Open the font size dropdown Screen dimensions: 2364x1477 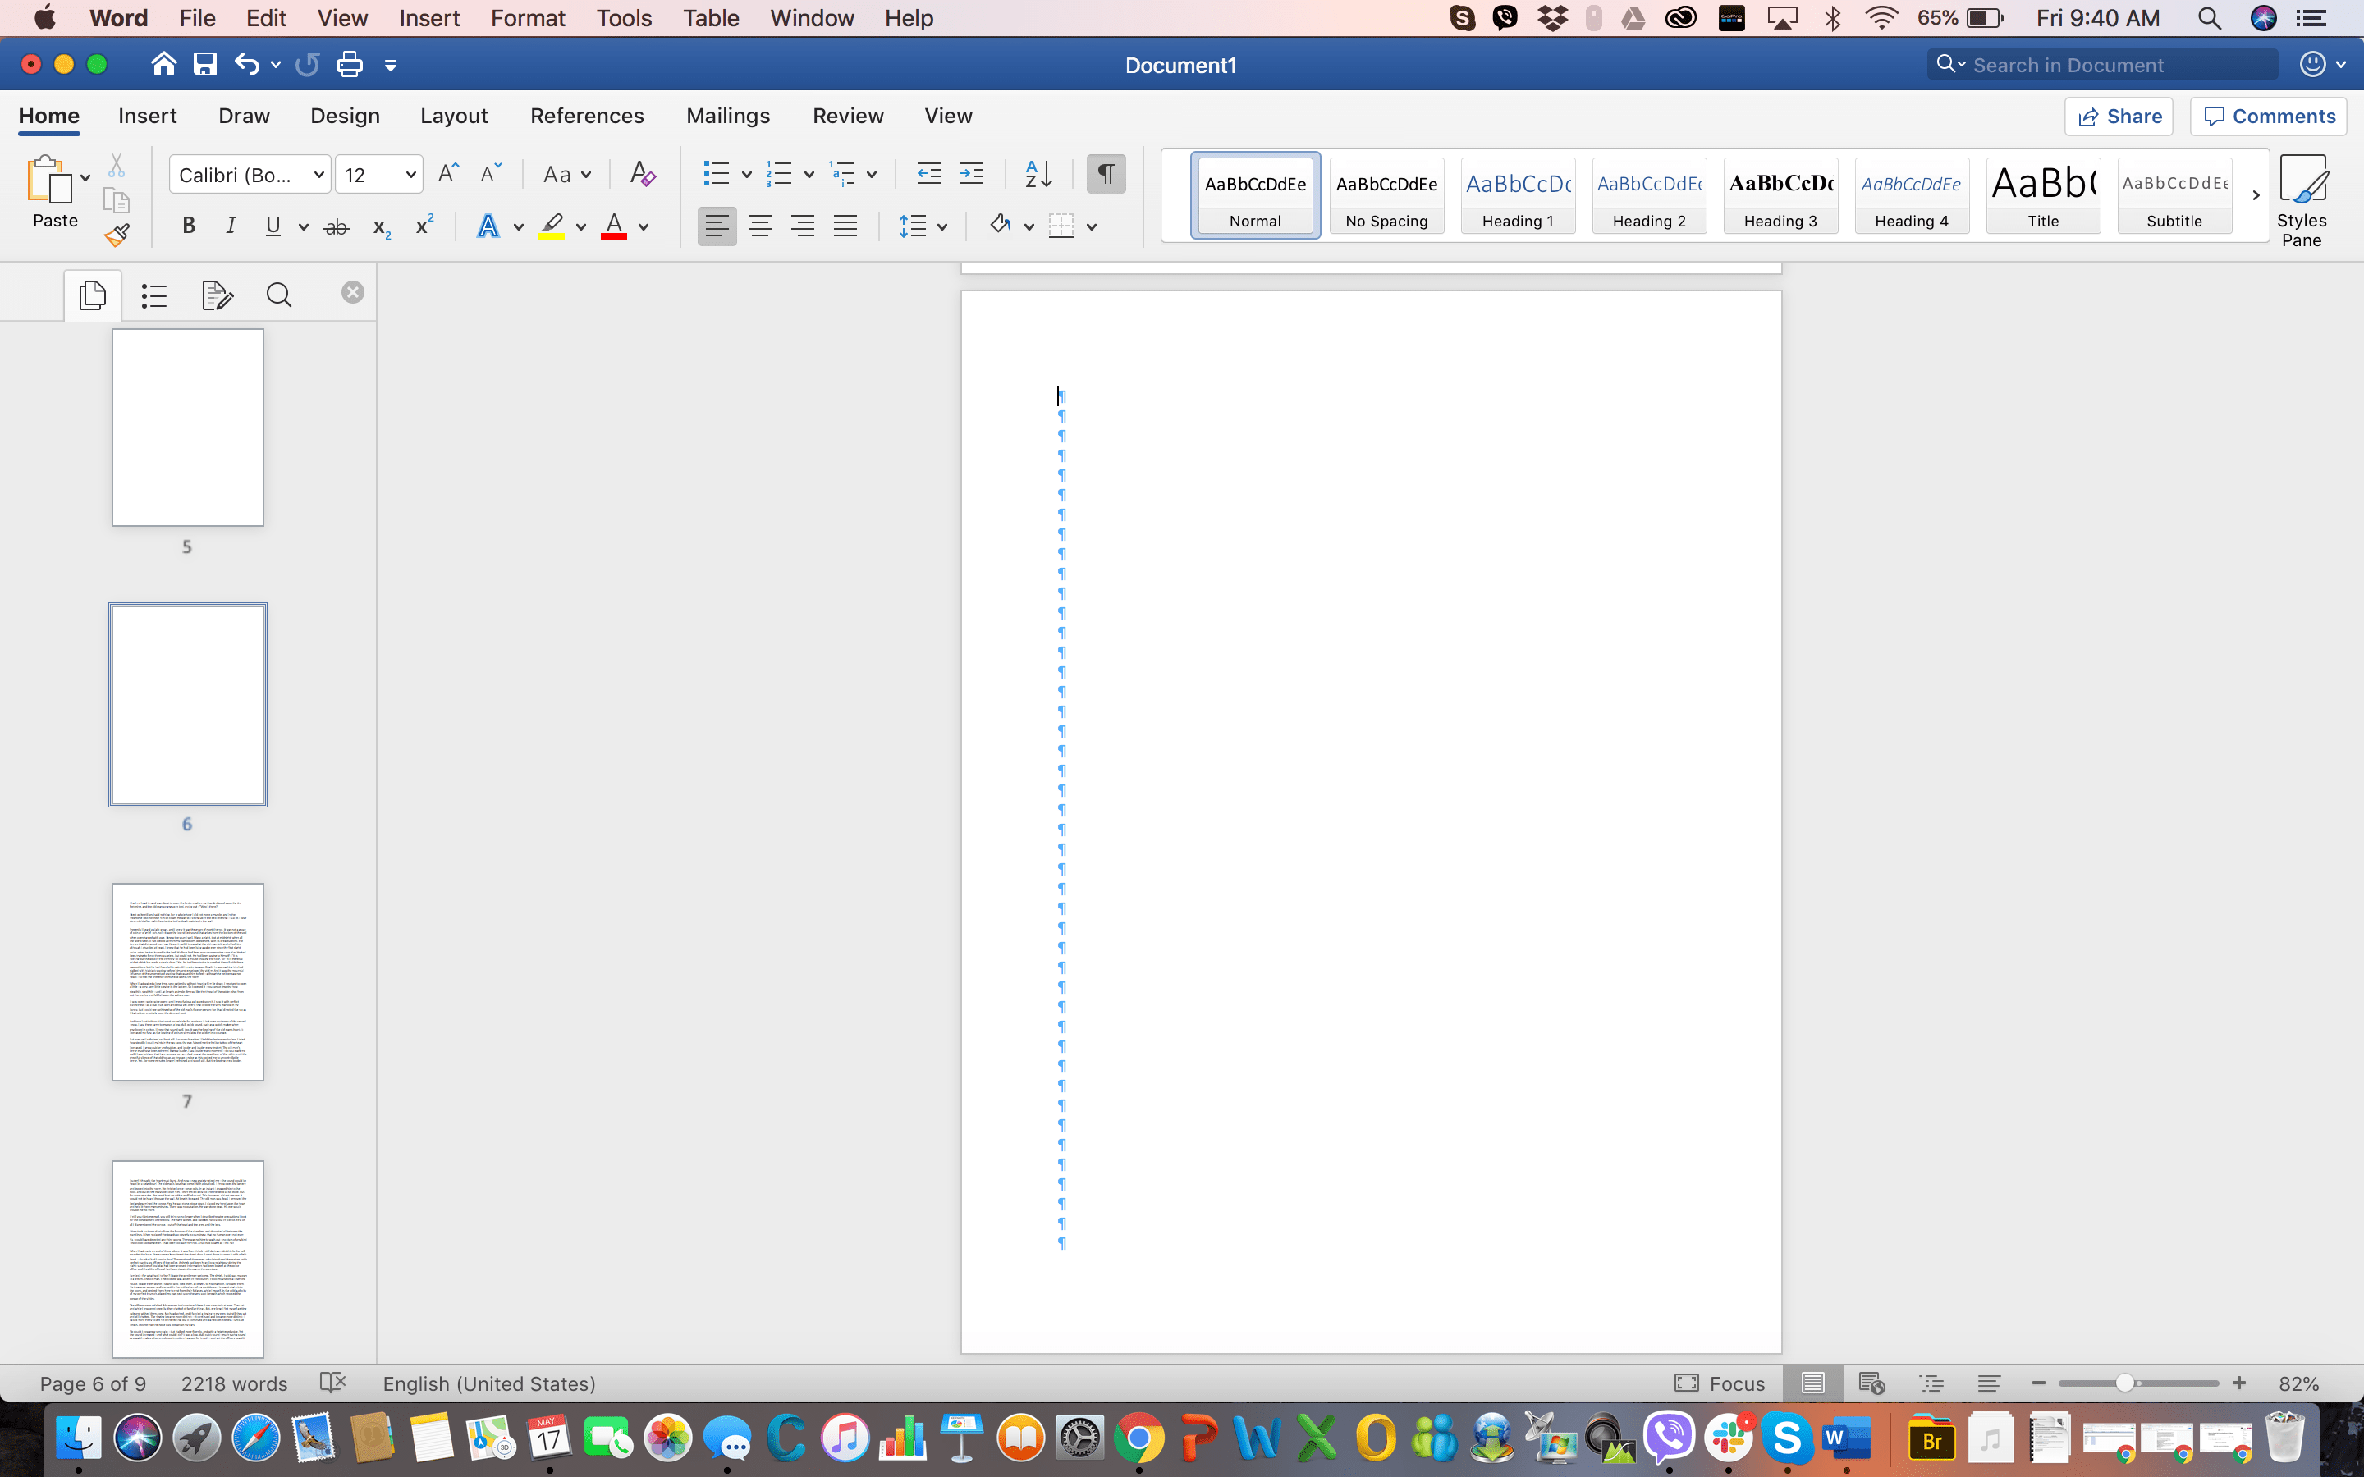click(x=378, y=174)
